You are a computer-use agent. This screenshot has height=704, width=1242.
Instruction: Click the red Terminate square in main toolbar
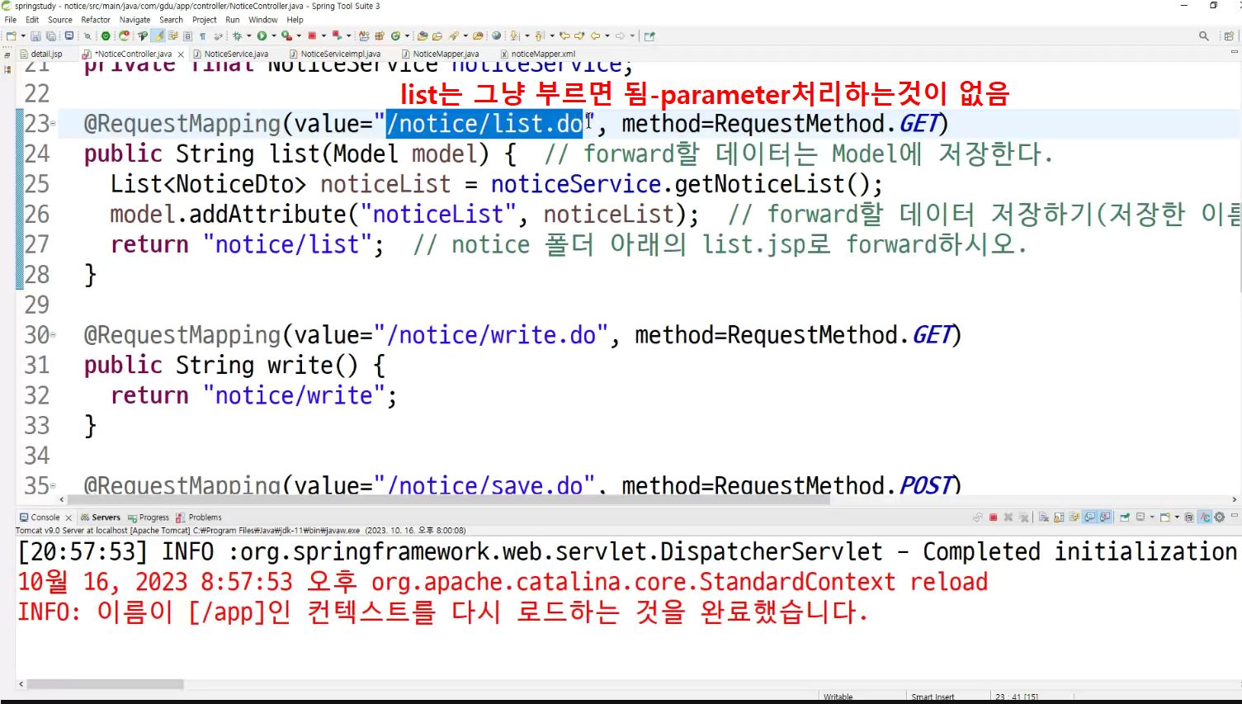point(312,35)
